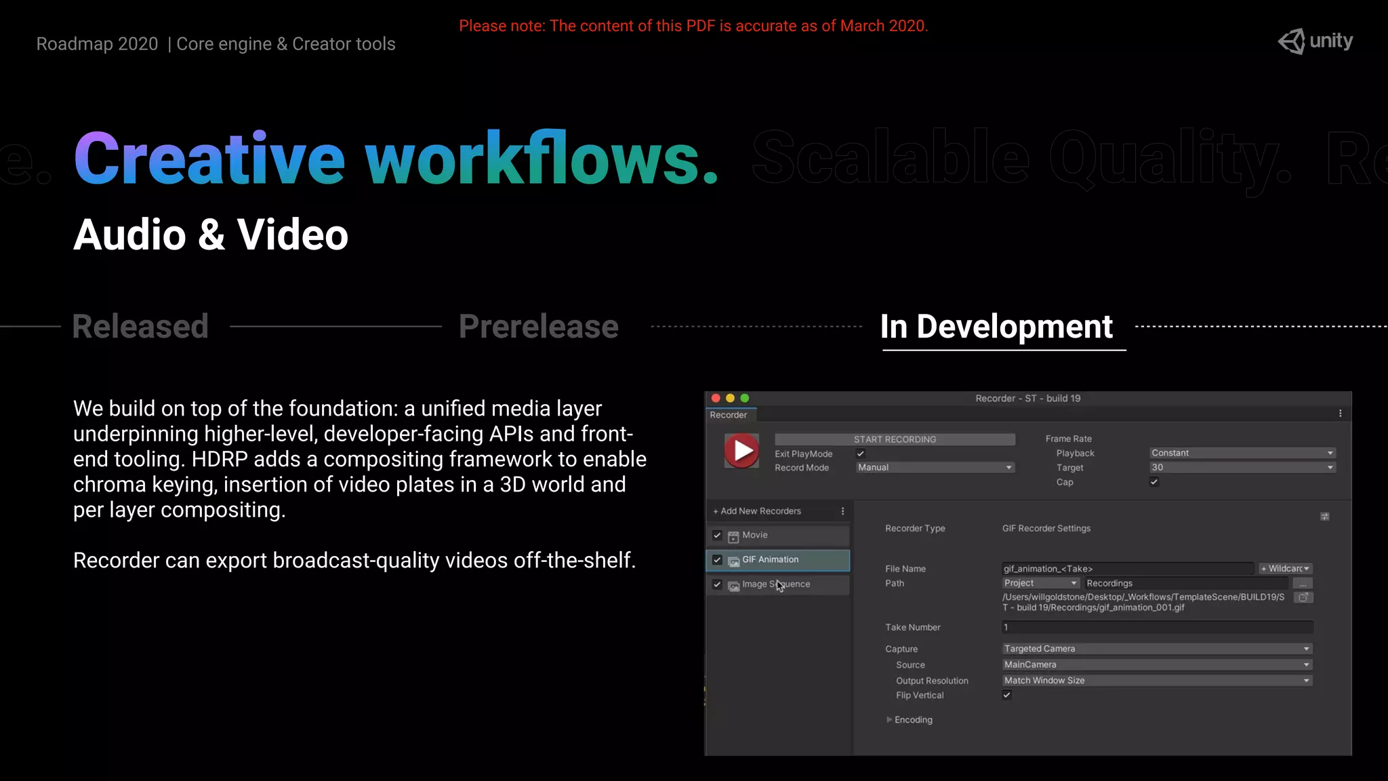
Task: Click the GIF Animation image icon
Action: point(733,561)
